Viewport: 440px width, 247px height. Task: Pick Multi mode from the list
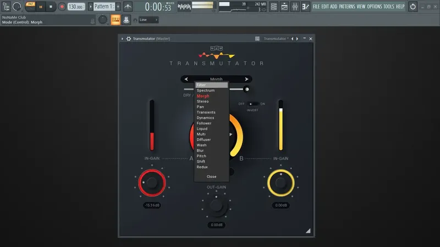tap(212, 134)
